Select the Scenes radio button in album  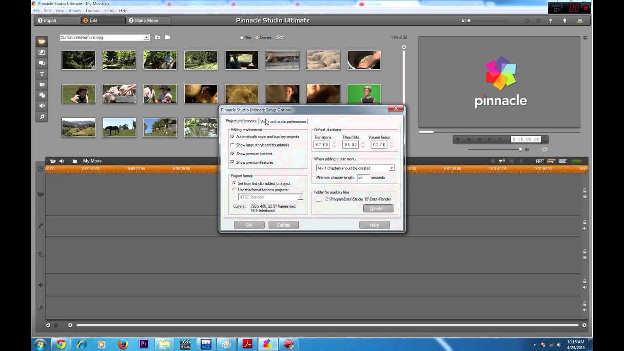click(257, 38)
